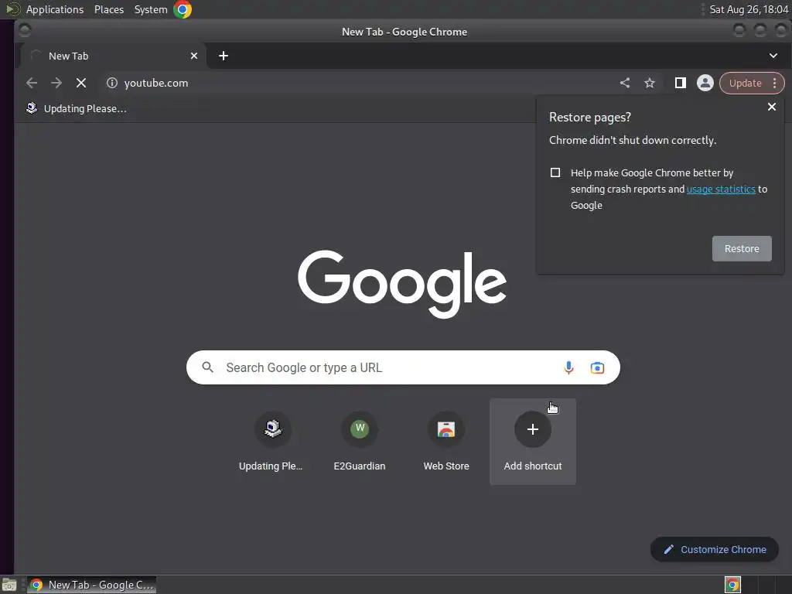
Task: Add a new shortcut tile
Action: (x=533, y=442)
